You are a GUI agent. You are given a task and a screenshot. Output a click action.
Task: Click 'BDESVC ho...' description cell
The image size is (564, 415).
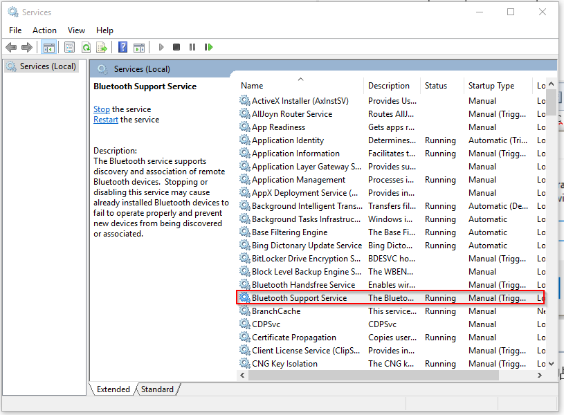coord(392,258)
